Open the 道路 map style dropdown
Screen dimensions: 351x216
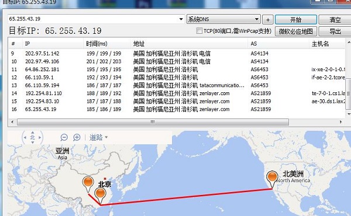98,137
